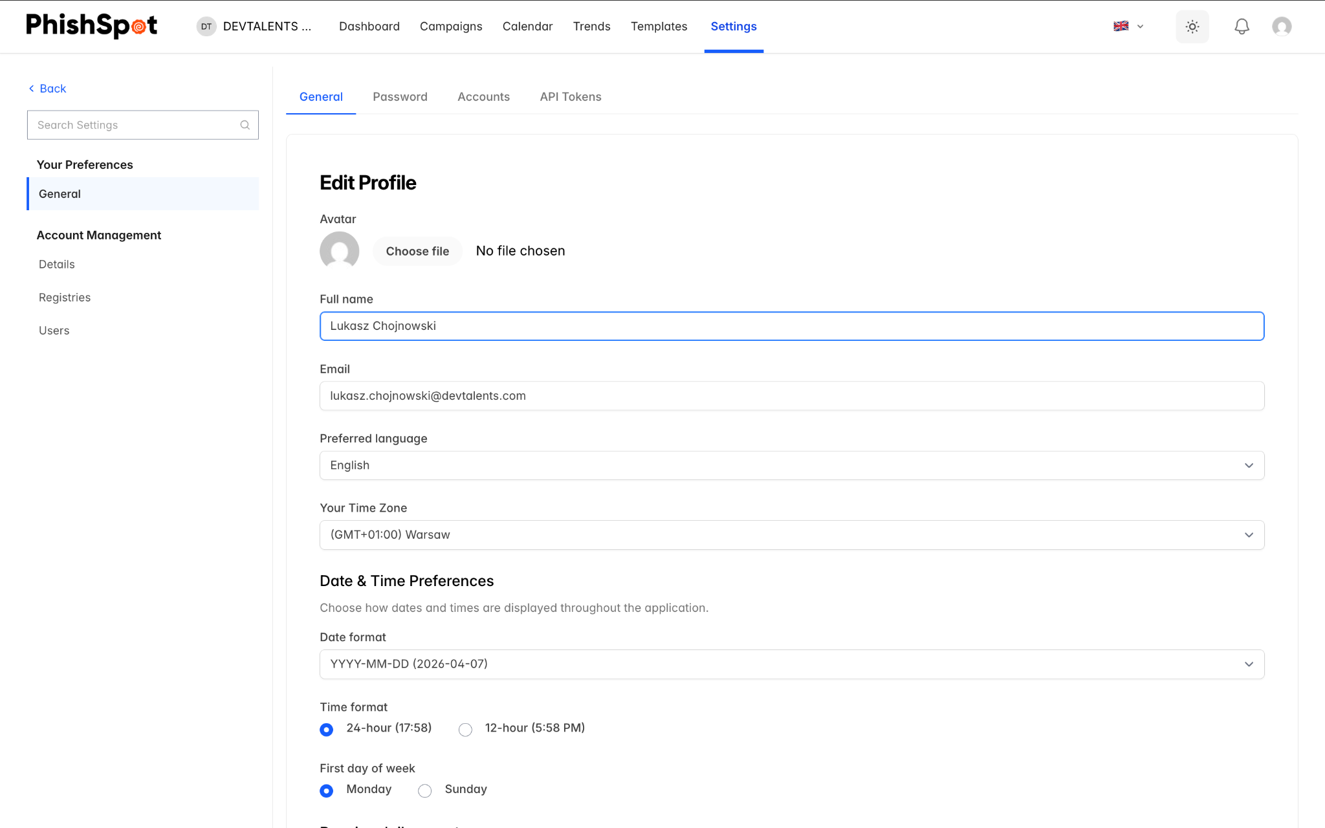1325x828 pixels.
Task: Select 24-hour time format
Action: tap(327, 730)
